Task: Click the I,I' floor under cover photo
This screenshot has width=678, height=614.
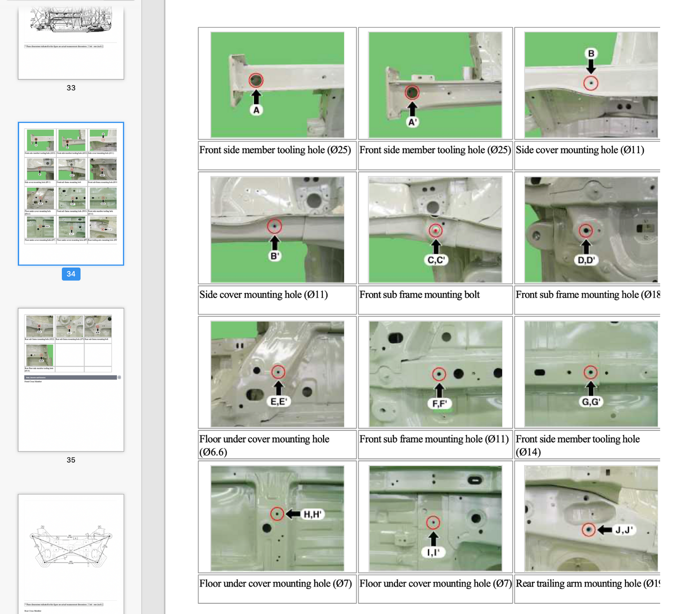Action: click(435, 518)
